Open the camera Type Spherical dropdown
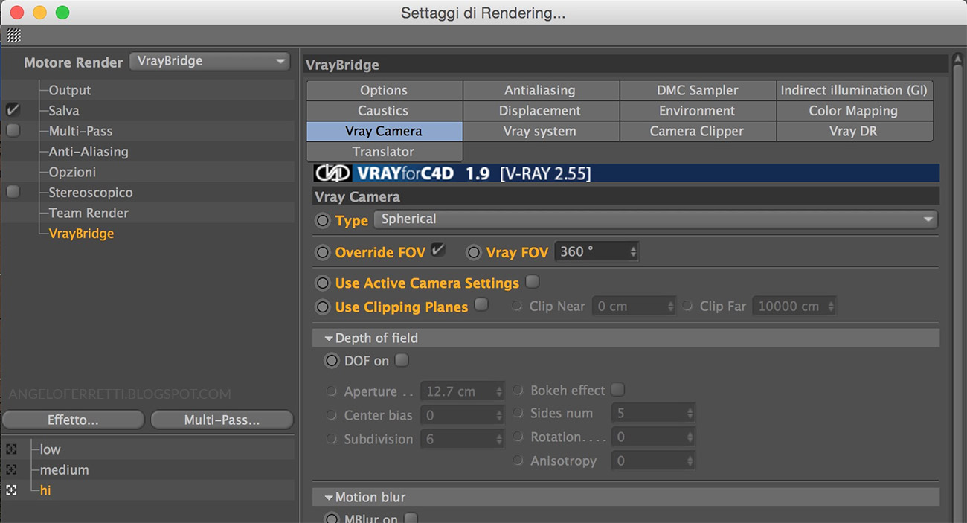This screenshot has width=967, height=523. (x=655, y=219)
